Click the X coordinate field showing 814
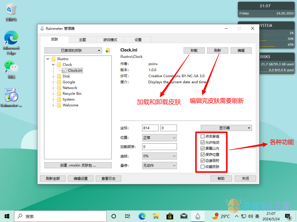Image resolution: width=297 pixels, height=222 pixels. pyautogui.click(x=150, y=128)
